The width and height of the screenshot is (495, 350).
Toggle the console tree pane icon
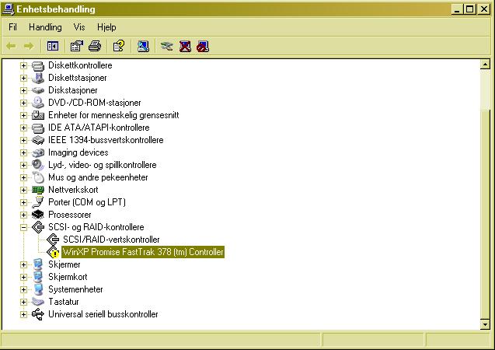[53, 47]
